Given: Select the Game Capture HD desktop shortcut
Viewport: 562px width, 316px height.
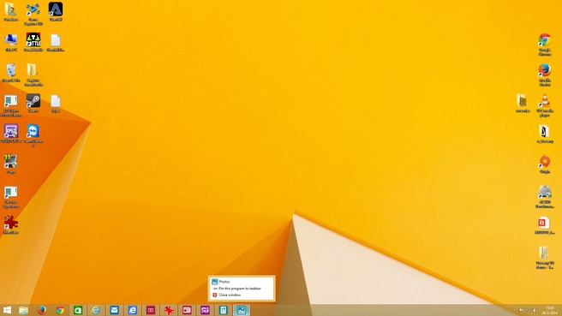Looking at the screenshot, I should coord(33,15).
